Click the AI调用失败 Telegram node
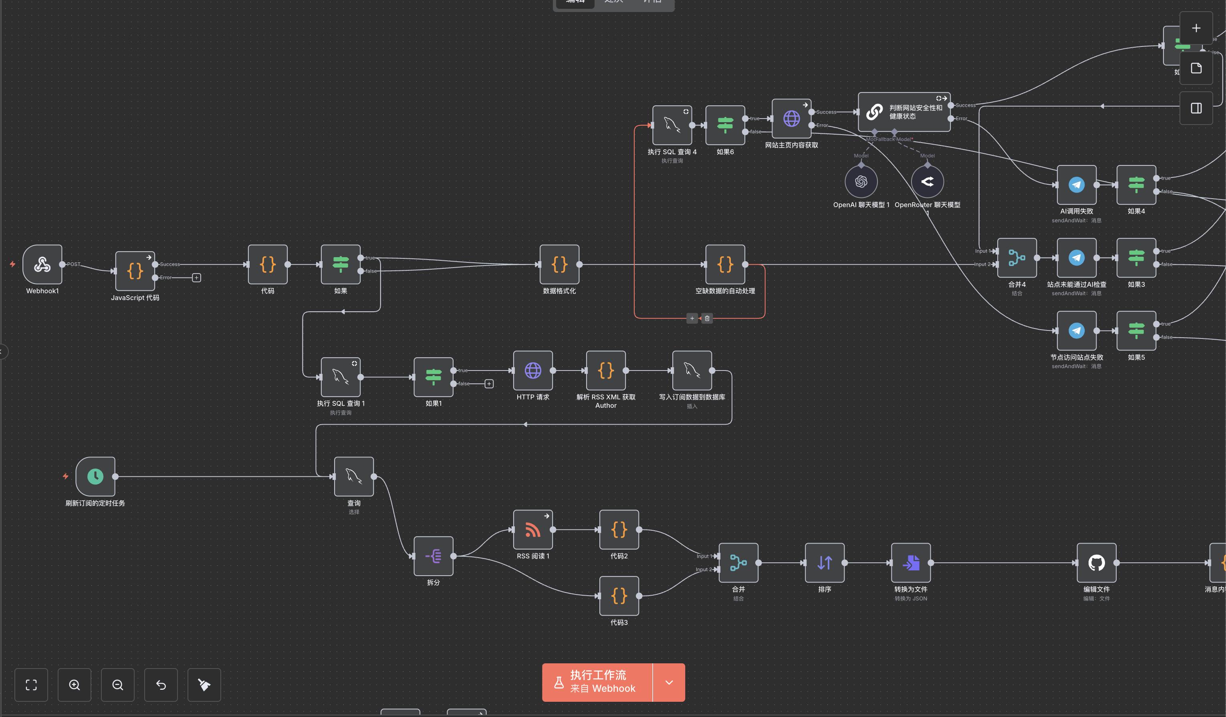 [x=1076, y=185]
